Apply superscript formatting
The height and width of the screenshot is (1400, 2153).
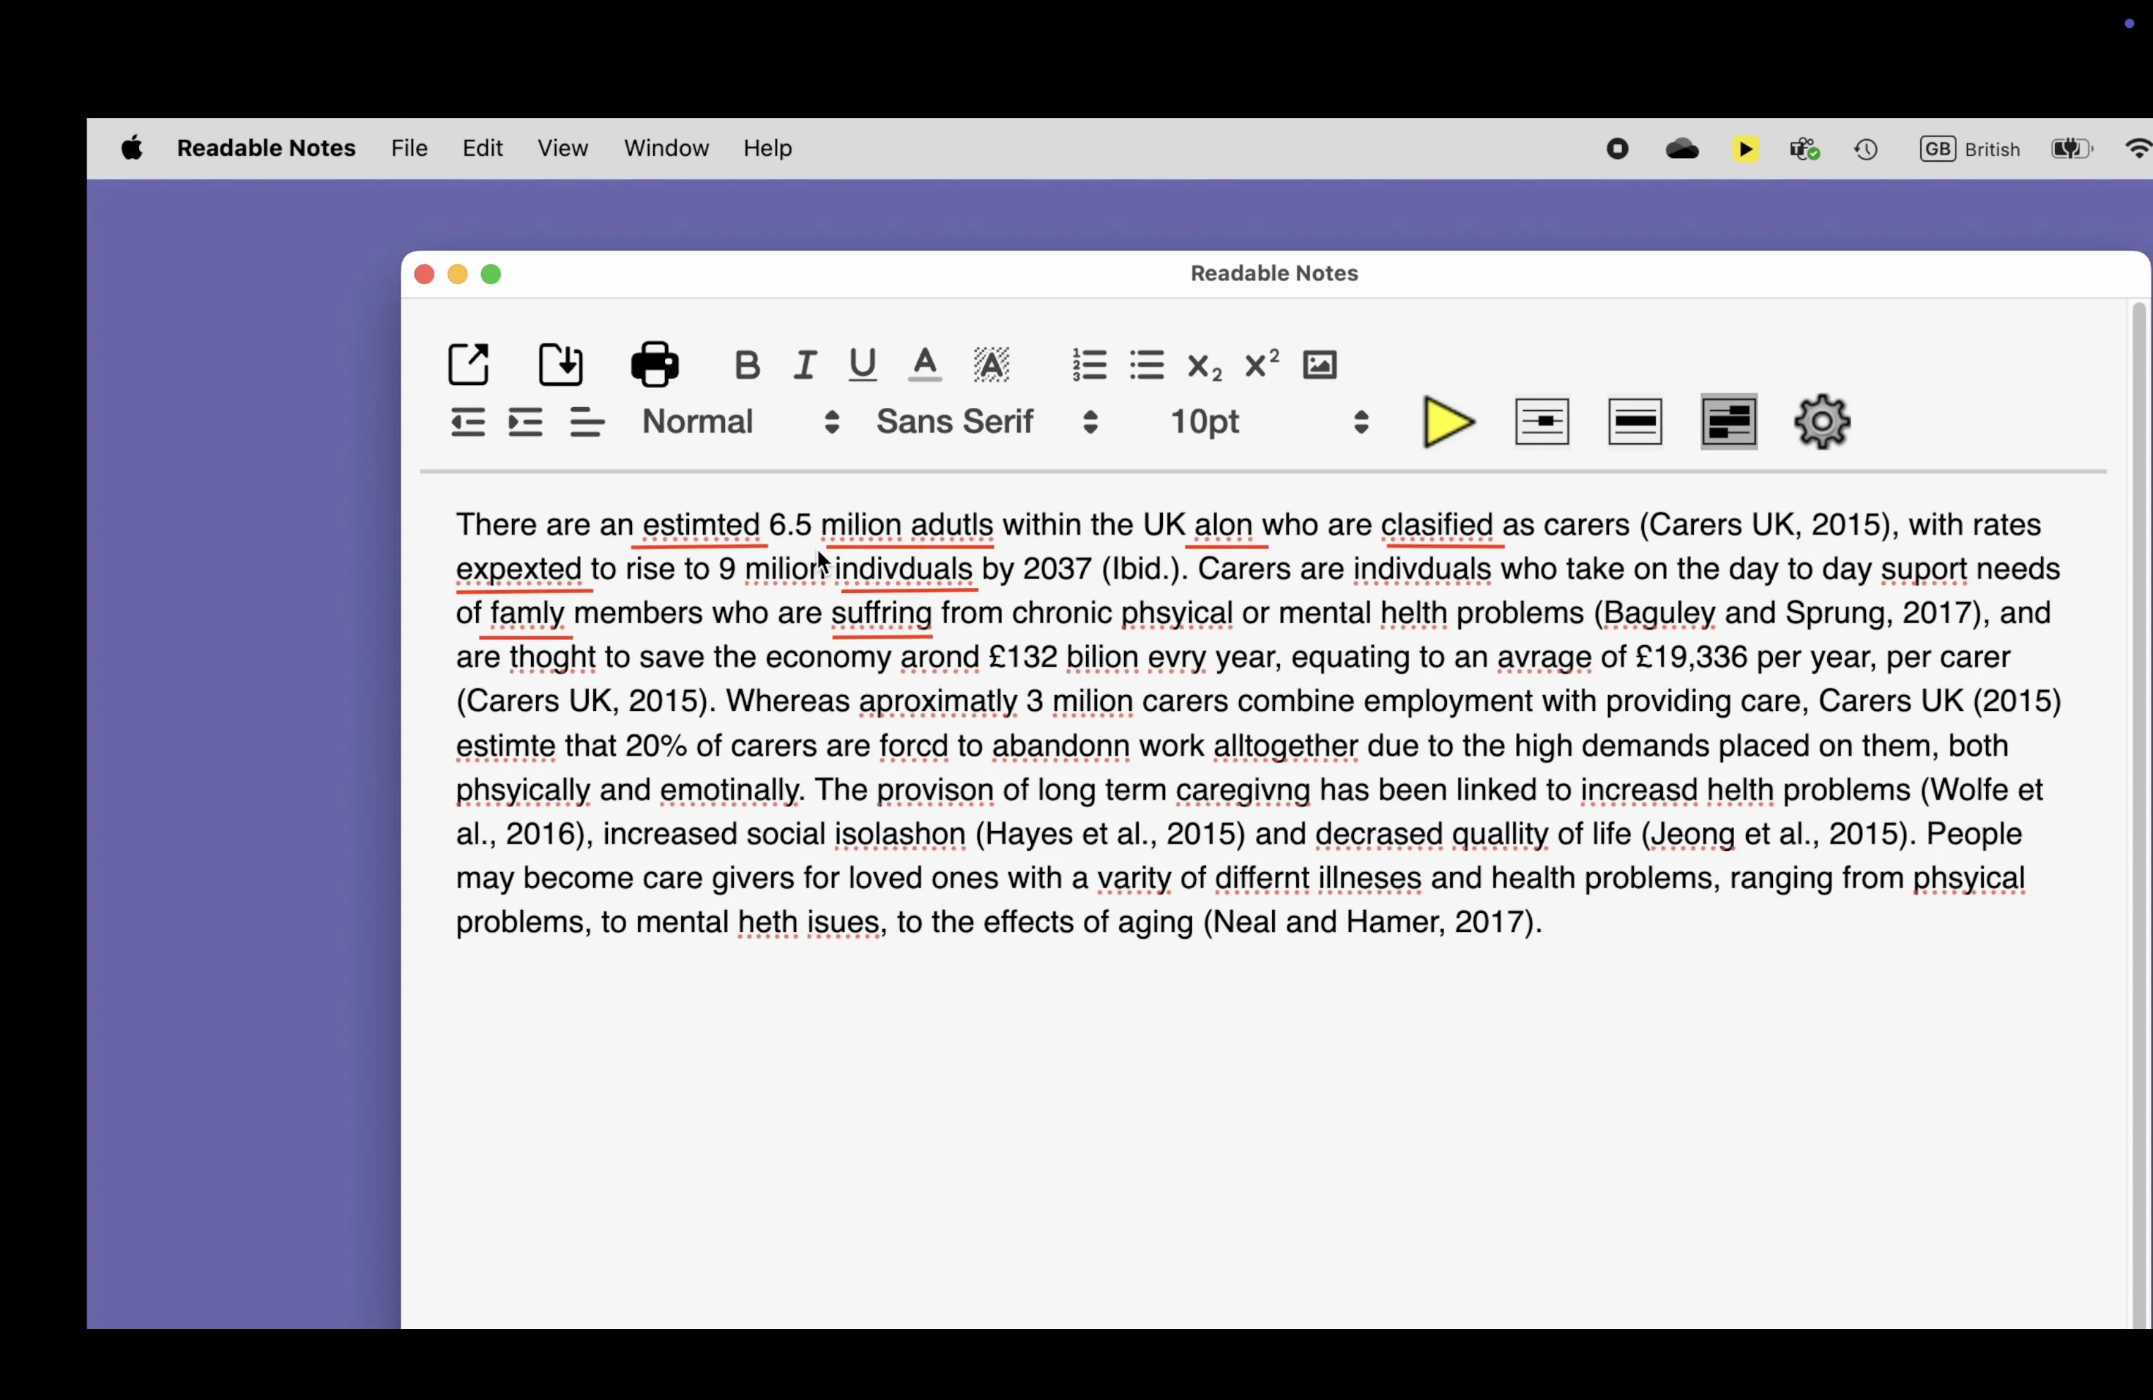1260,365
